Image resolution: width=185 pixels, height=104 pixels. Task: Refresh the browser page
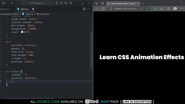click(103, 9)
